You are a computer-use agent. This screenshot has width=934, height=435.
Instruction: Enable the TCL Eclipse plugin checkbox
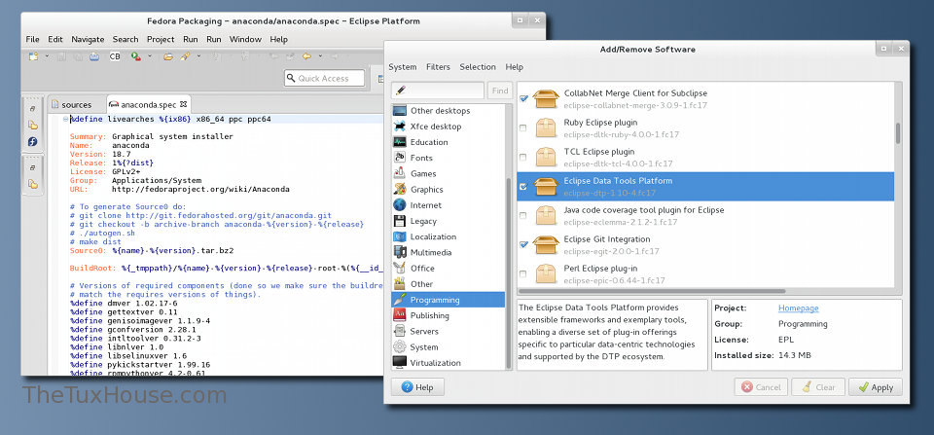point(523,158)
